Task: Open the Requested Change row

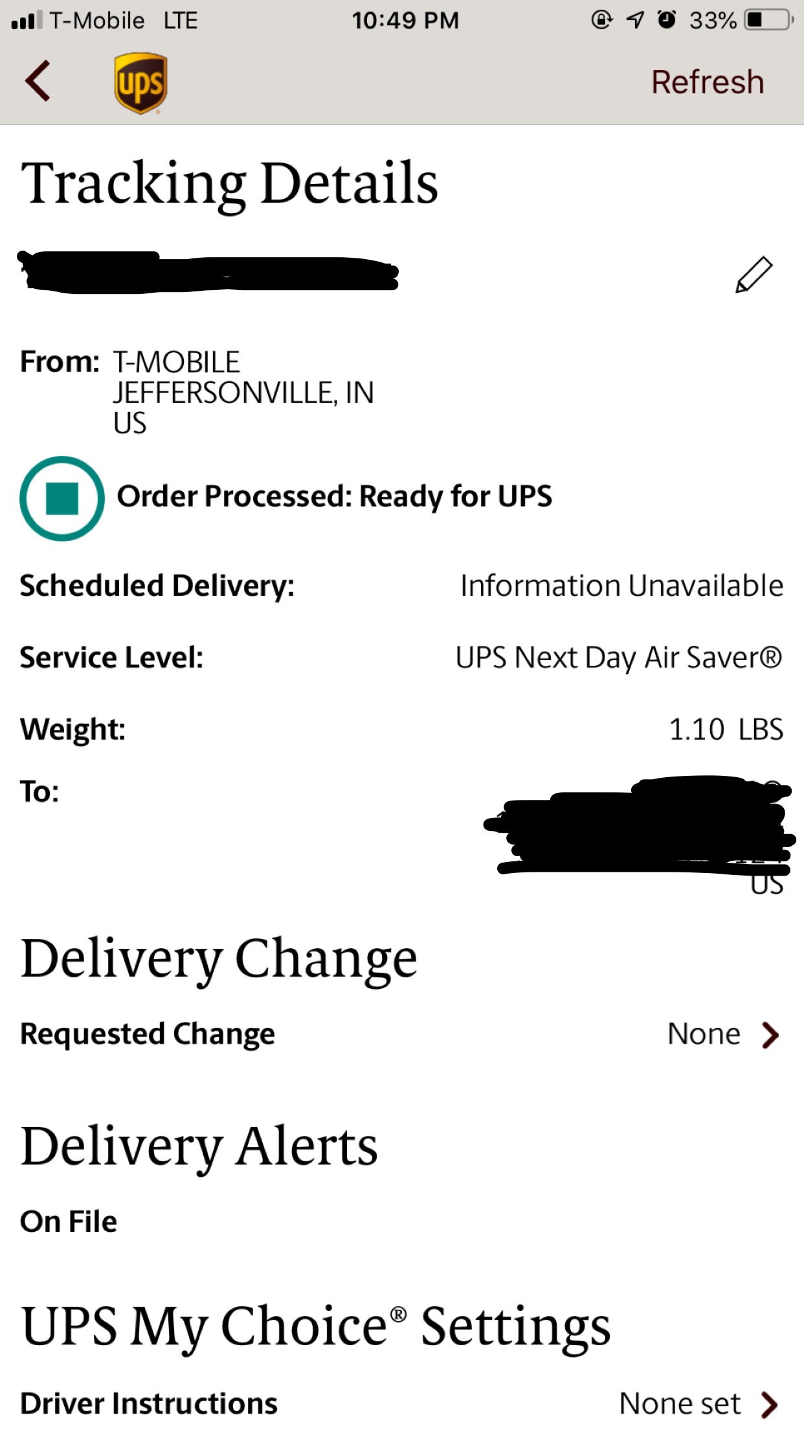Action: [402, 1034]
